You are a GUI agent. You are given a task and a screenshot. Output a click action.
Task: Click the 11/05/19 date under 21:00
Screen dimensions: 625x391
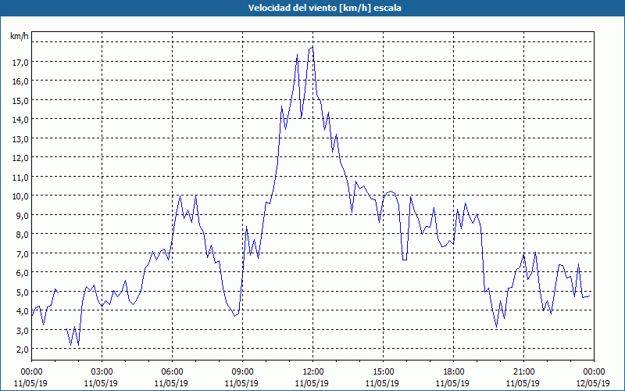[523, 383]
